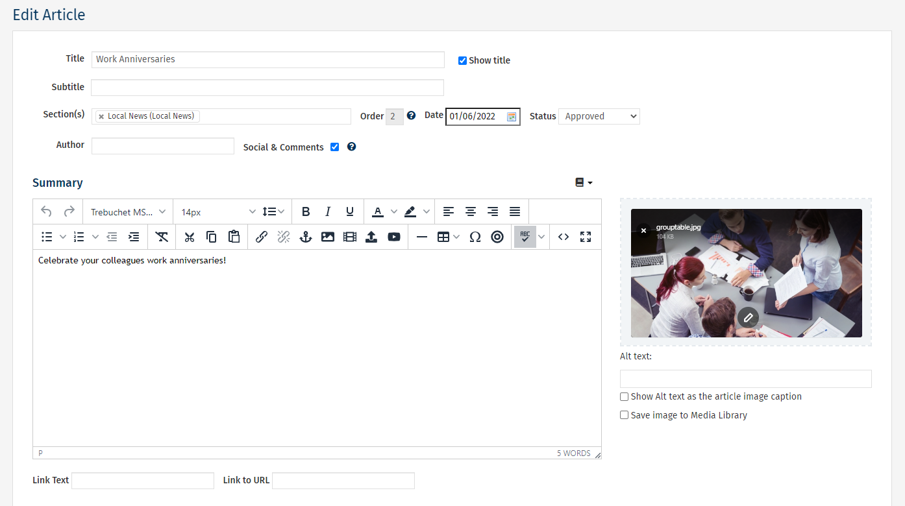This screenshot has width=905, height=506.
Task: Toggle the Social & Comments checkbox
Action: pos(334,147)
